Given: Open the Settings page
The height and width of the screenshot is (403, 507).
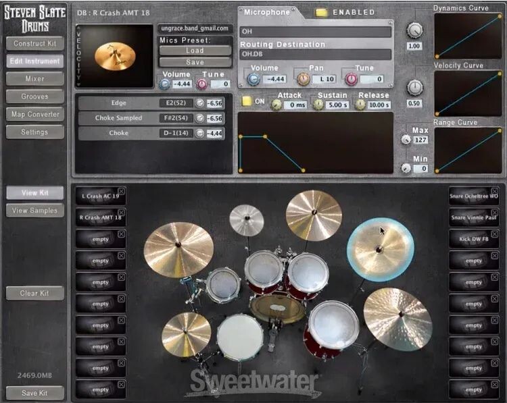Looking at the screenshot, I should (35, 132).
